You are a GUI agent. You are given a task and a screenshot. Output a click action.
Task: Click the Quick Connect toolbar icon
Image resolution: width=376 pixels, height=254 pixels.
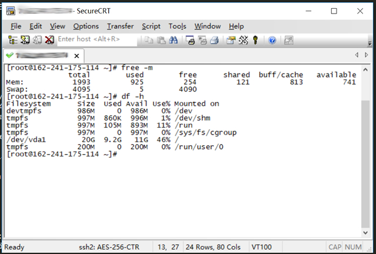point(25,40)
